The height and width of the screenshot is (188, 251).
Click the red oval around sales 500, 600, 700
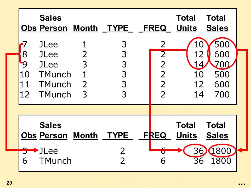click(x=222, y=53)
